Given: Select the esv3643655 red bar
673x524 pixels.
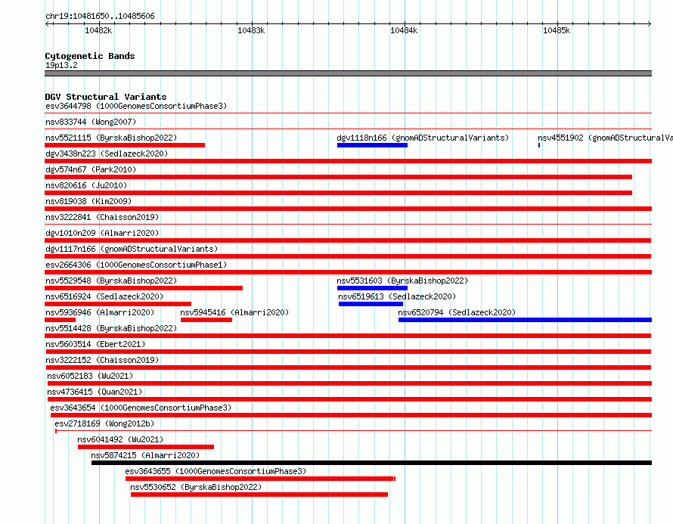Looking at the screenshot, I should 260,479.
